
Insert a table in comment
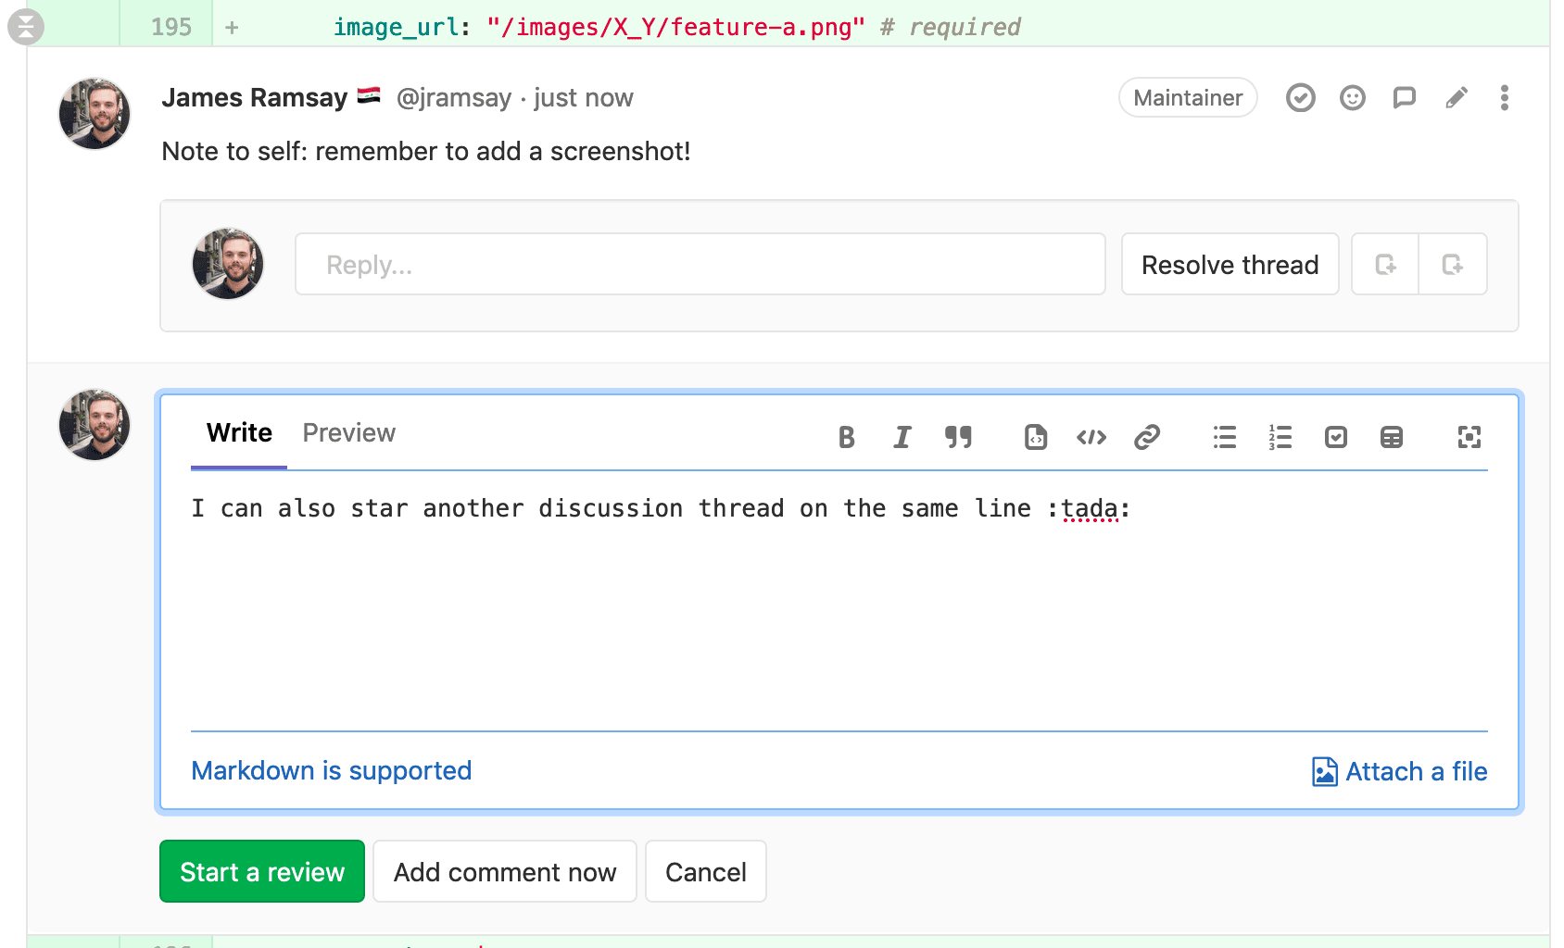[x=1391, y=437]
